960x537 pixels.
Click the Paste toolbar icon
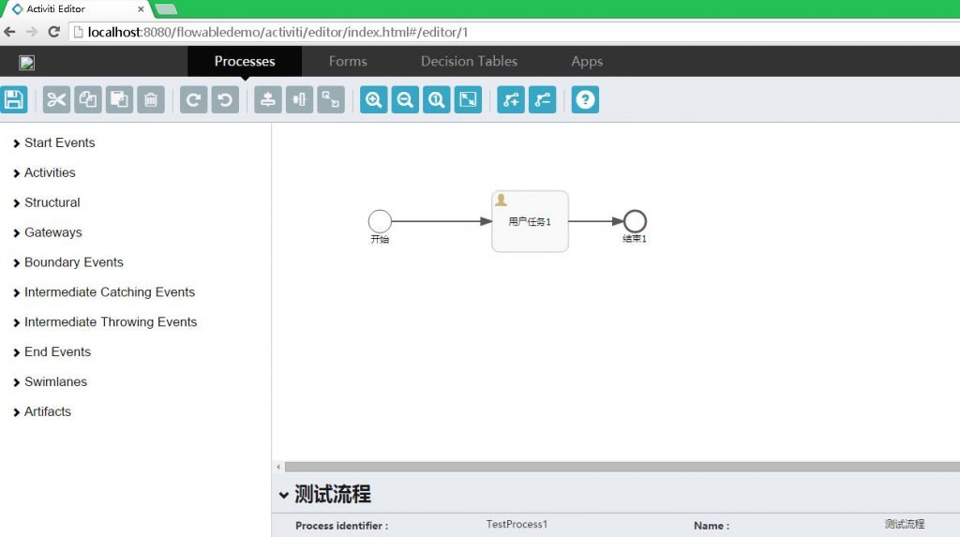coord(119,99)
